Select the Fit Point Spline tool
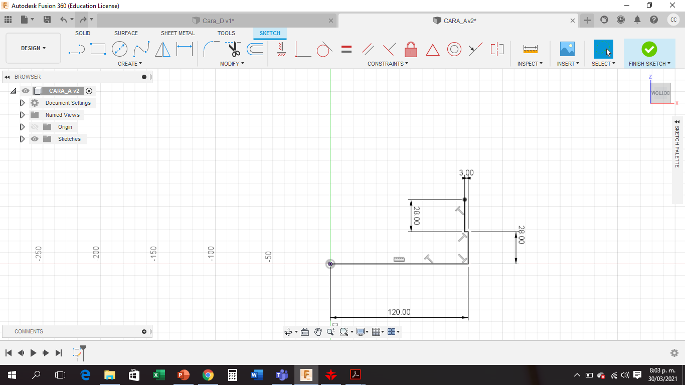Screen dimensions: 685x385 pyautogui.click(x=141, y=49)
